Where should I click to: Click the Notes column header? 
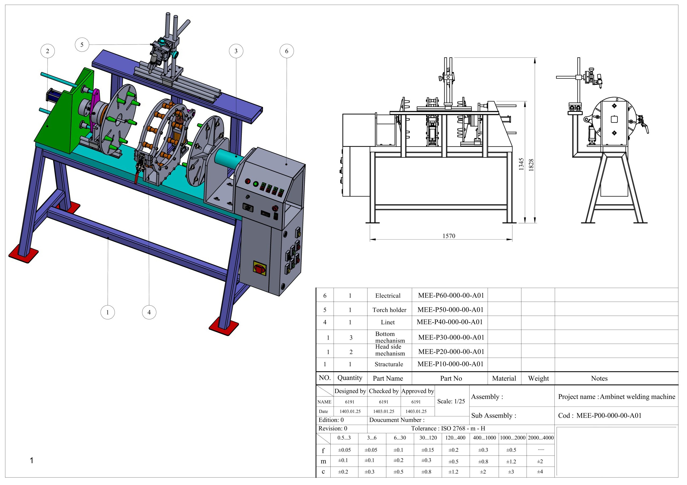(x=599, y=379)
